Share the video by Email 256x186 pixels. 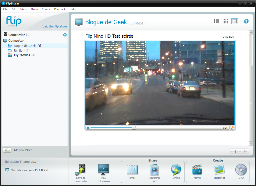132,170
